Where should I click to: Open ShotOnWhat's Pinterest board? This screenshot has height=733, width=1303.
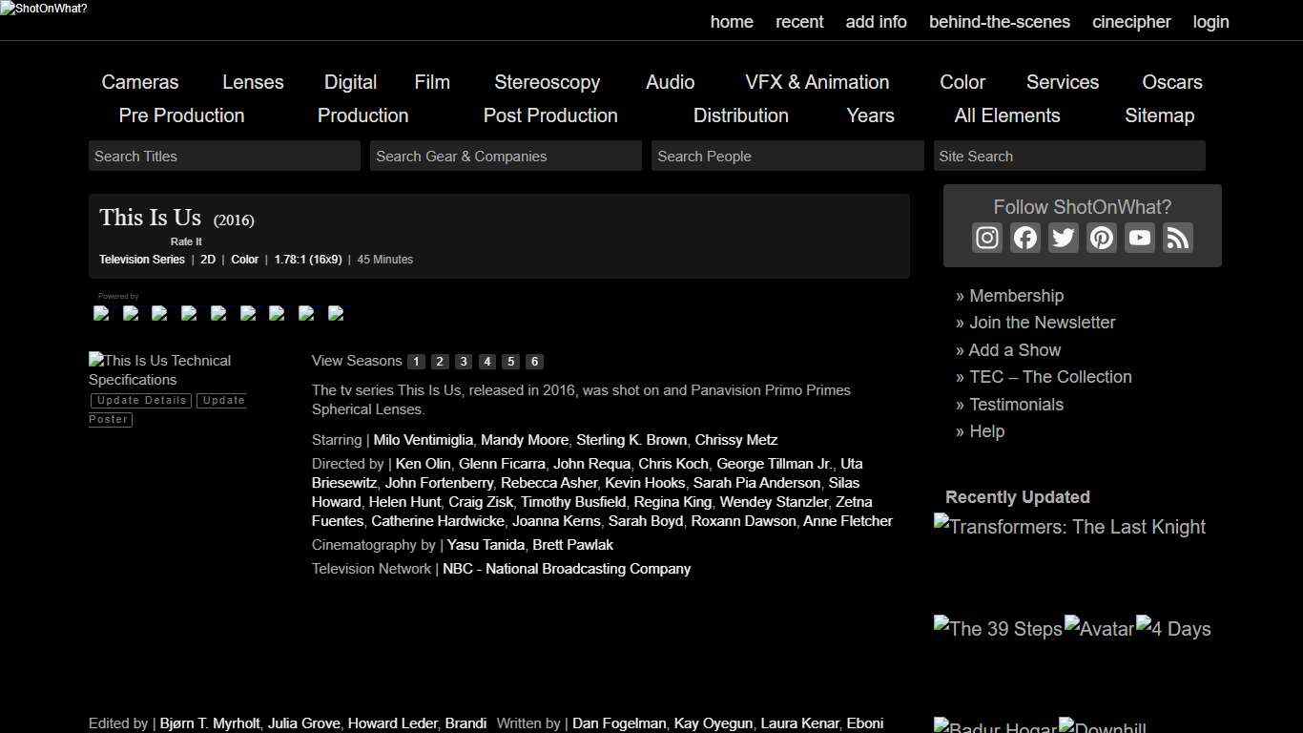coord(1101,238)
